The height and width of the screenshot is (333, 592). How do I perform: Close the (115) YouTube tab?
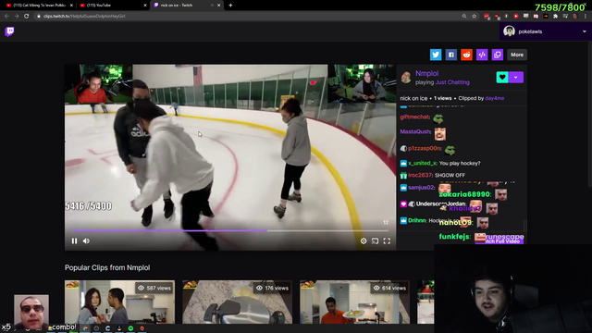click(x=145, y=6)
